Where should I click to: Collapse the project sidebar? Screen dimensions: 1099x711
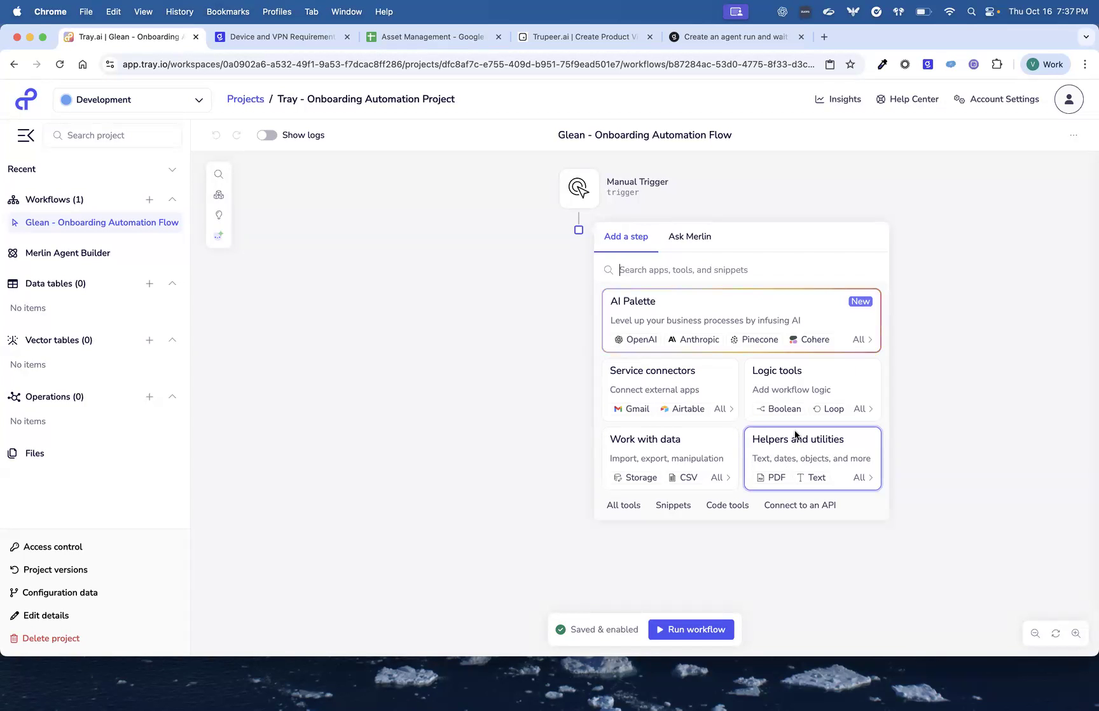[x=25, y=135]
